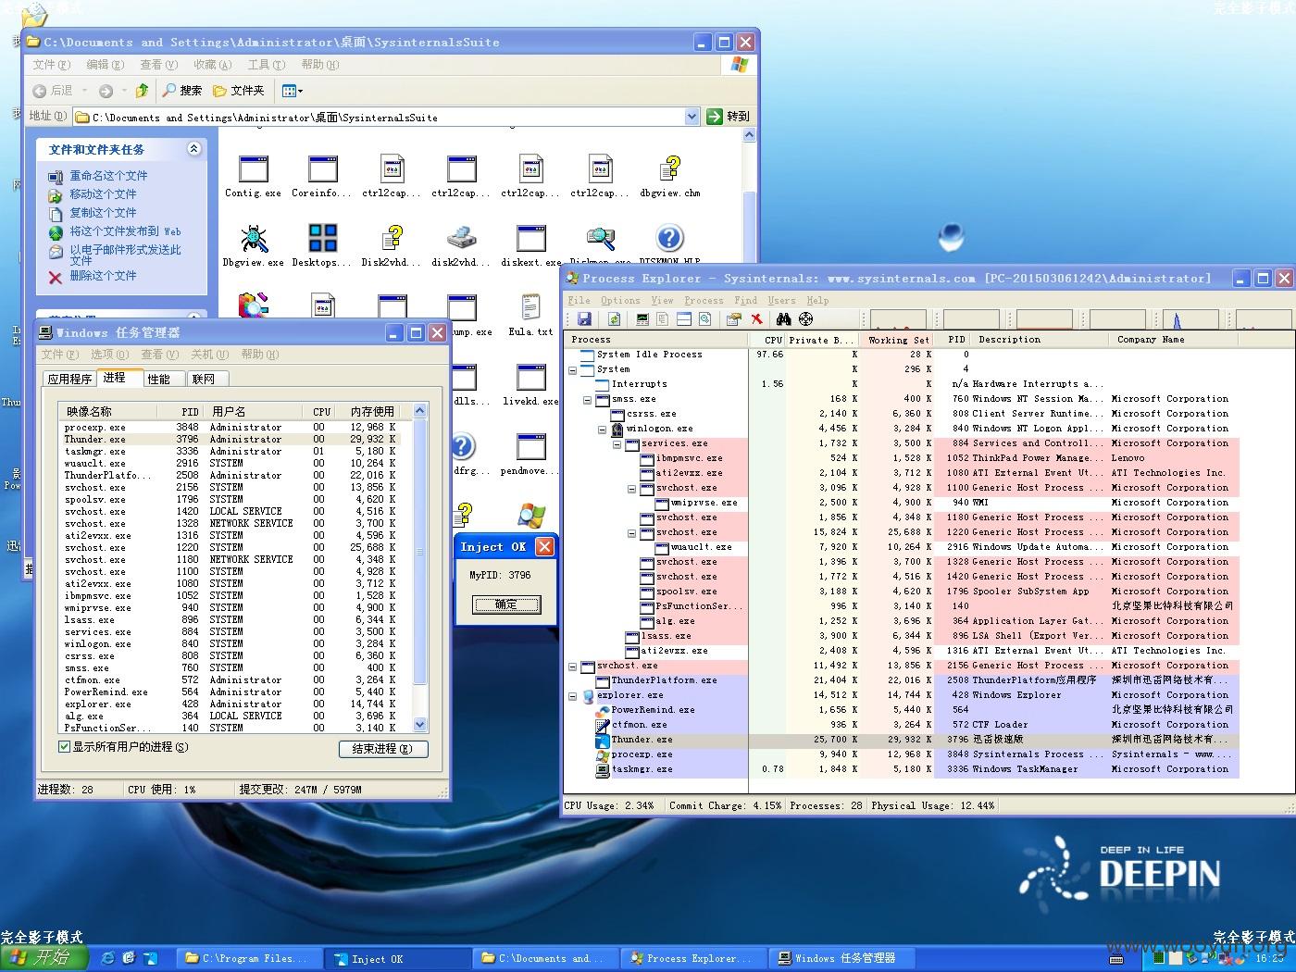Collapse winlogon.exe node in process tree

[x=602, y=429]
